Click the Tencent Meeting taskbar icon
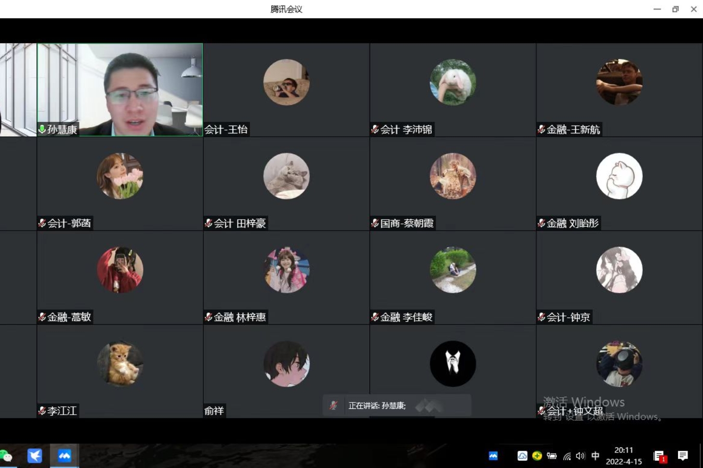This screenshot has height=468, width=703. [65, 455]
